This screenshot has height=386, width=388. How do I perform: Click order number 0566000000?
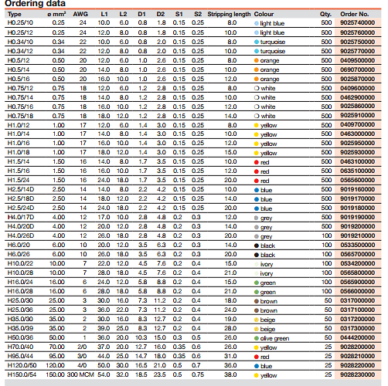tap(358, 291)
